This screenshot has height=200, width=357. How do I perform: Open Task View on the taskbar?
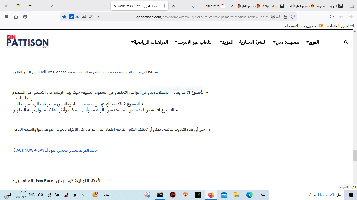coord(263,195)
